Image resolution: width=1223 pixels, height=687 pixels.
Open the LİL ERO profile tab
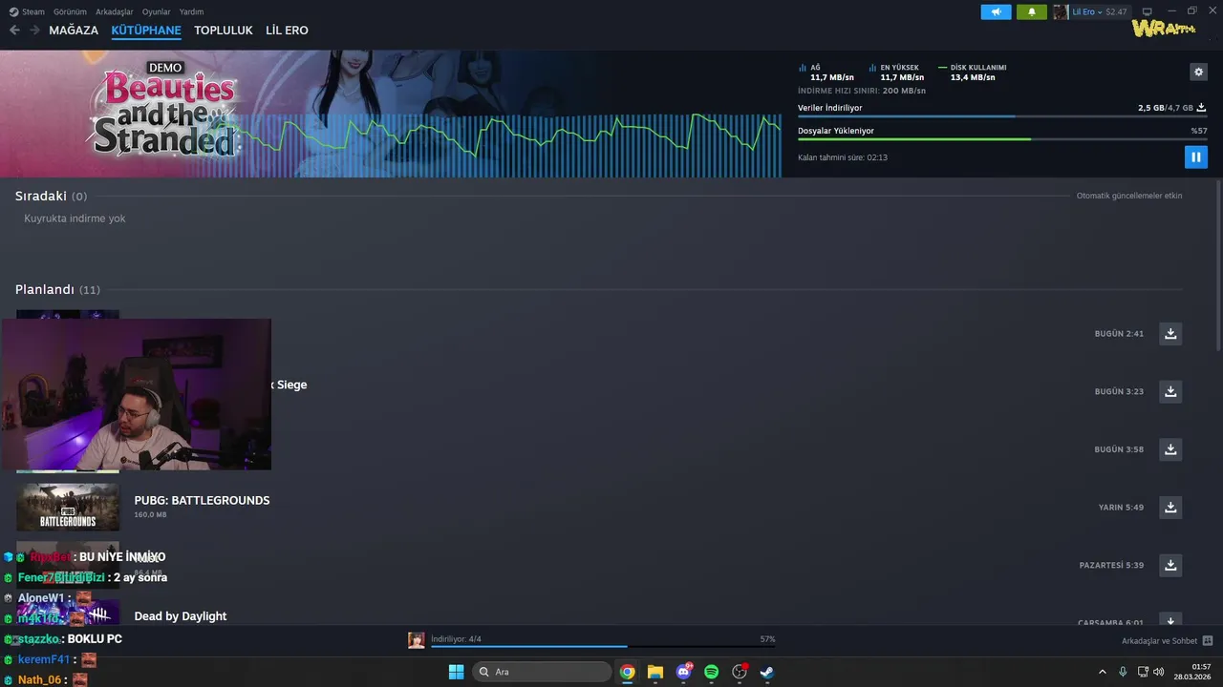(287, 31)
